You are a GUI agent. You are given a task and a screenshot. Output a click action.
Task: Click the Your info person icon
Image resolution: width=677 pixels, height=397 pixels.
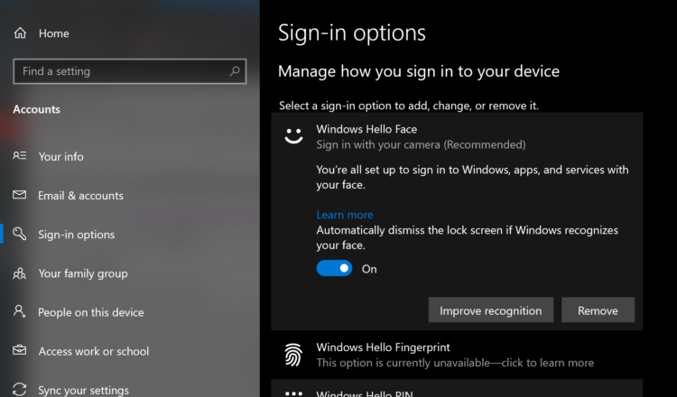click(x=20, y=156)
